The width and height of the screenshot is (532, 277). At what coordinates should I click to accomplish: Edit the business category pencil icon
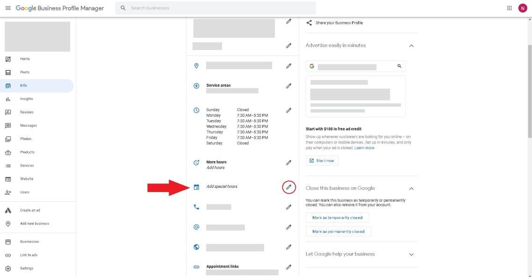coord(288,45)
